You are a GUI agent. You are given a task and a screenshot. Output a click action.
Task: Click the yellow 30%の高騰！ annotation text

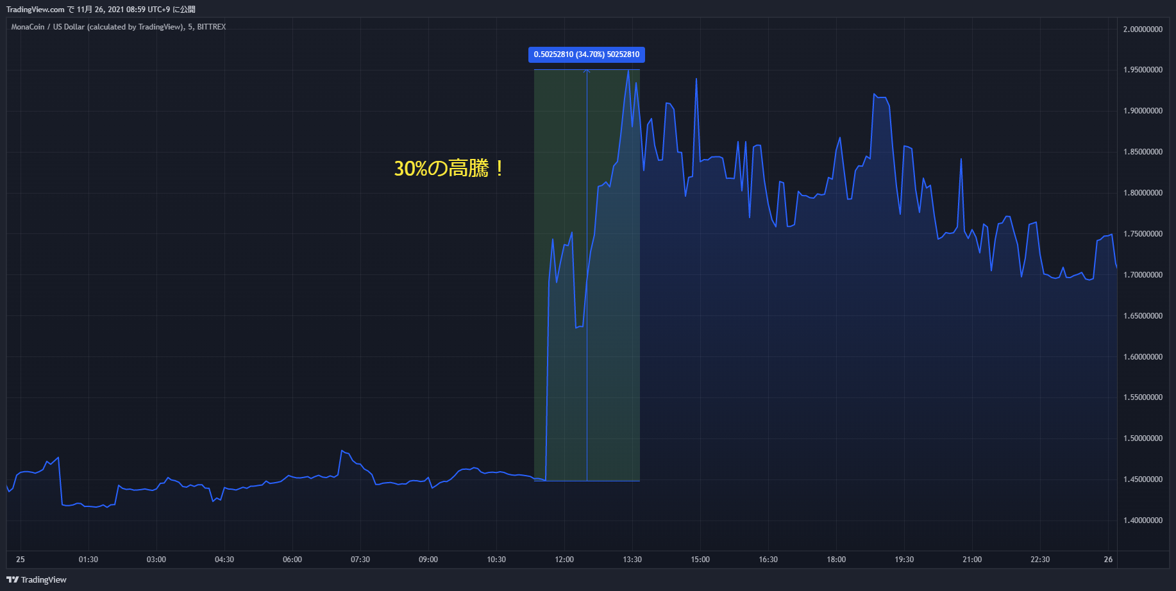tap(449, 169)
